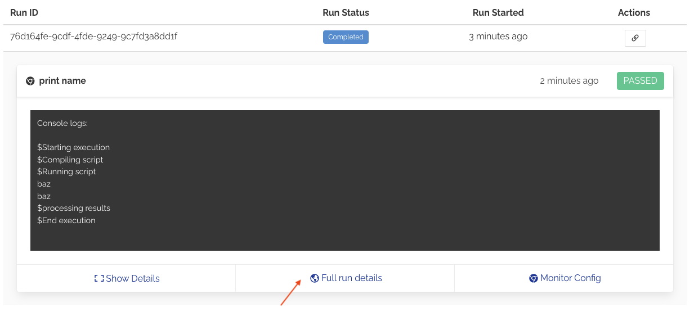
Task: Open Full run details
Action: click(x=351, y=278)
